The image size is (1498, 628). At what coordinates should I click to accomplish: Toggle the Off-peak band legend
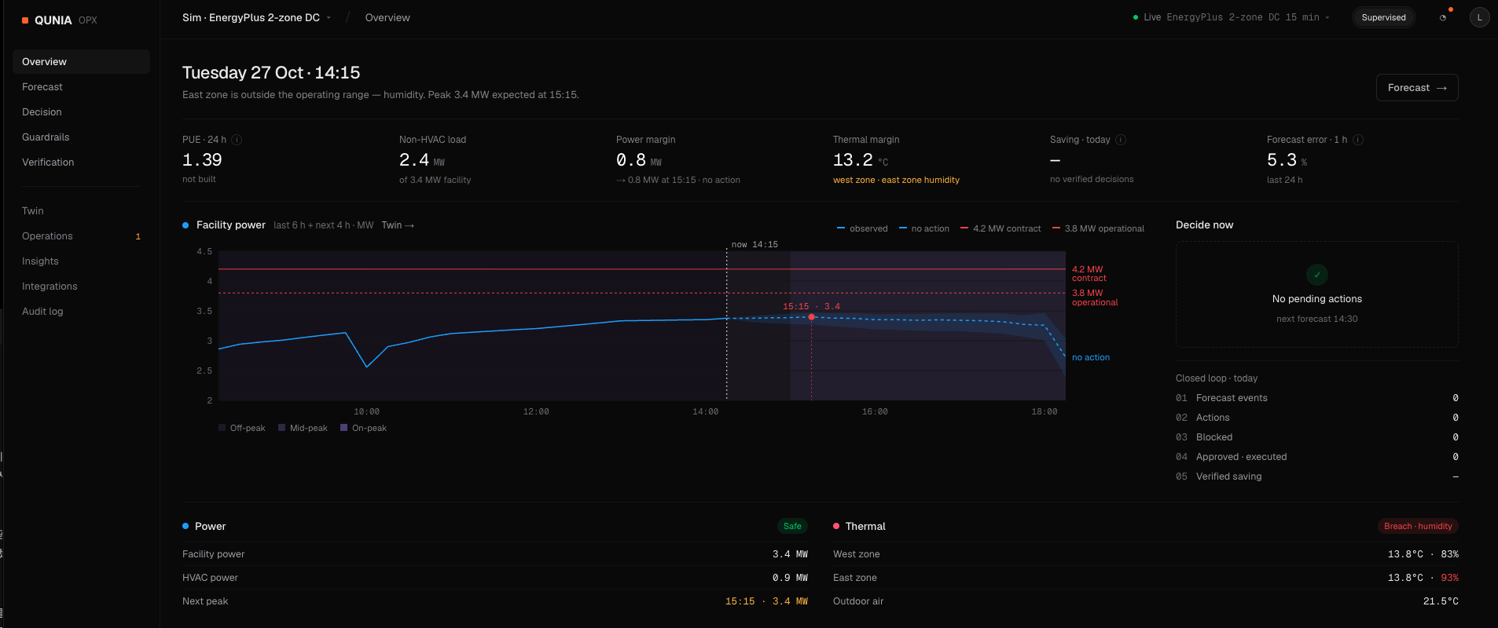coord(242,428)
